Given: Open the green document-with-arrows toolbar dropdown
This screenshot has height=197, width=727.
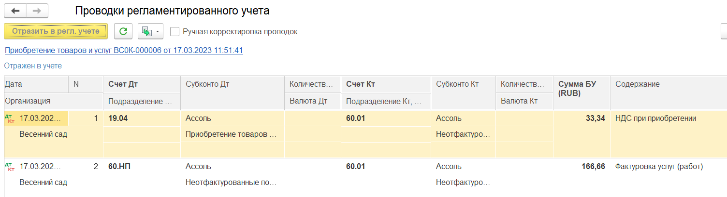Looking at the screenshot, I should 150,31.
